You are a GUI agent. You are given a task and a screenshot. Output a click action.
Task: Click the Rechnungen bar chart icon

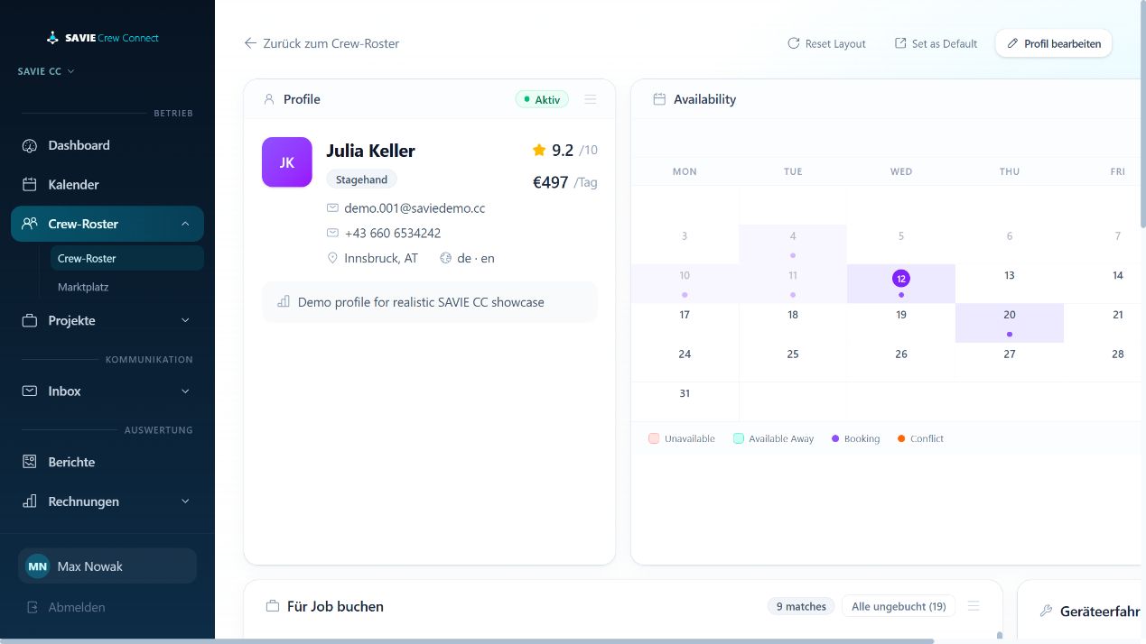(30, 501)
